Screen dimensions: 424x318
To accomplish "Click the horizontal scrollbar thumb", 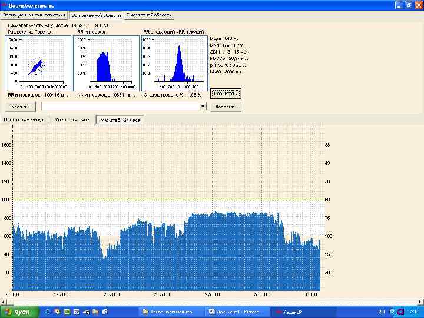I will pyautogui.click(x=10, y=302).
